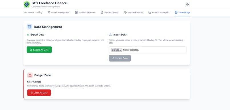
Task: Open the Income Tracking tab
Action: pos(33,13)
